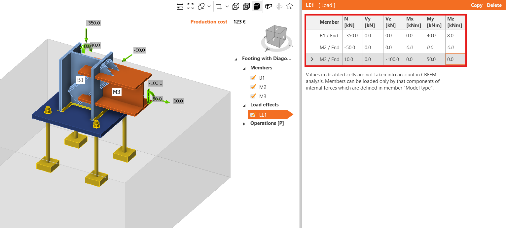Select the B1 member in tree
The height and width of the screenshot is (228, 506).
point(262,78)
